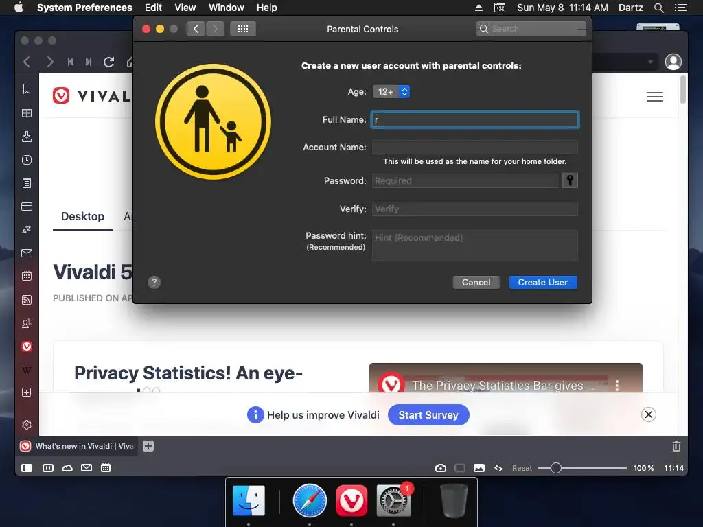Click the Fast Forward button in Vivaldi toolbar
The image size is (703, 527).
[x=89, y=62]
